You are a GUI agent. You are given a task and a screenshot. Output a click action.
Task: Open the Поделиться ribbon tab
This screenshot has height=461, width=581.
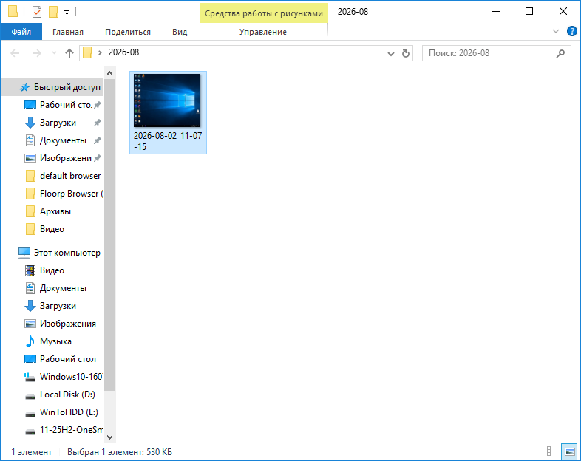[x=128, y=32]
